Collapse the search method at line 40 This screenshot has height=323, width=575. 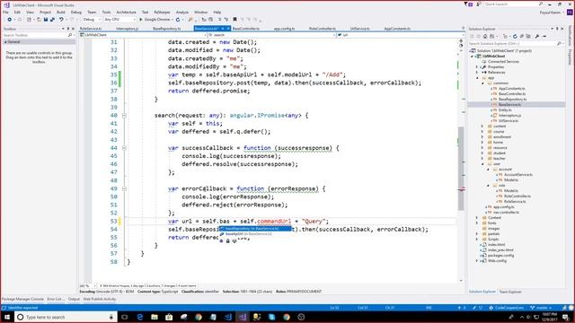[124, 116]
